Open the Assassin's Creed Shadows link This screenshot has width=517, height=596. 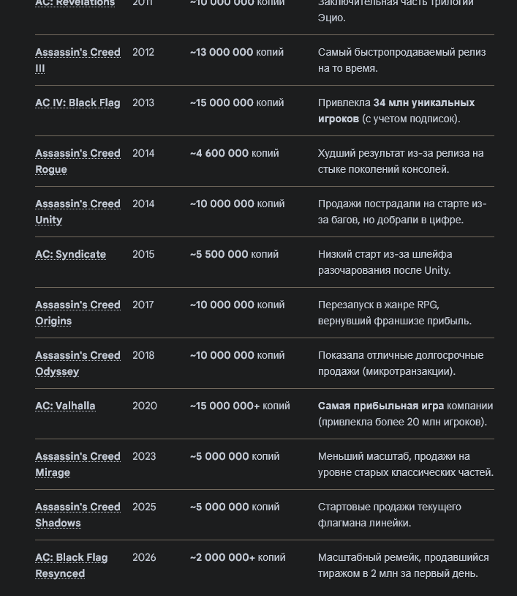click(78, 515)
